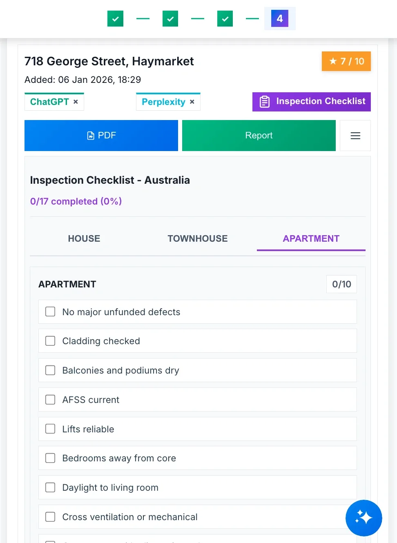Open the Report
Screen dimensions: 397x543
point(259,136)
